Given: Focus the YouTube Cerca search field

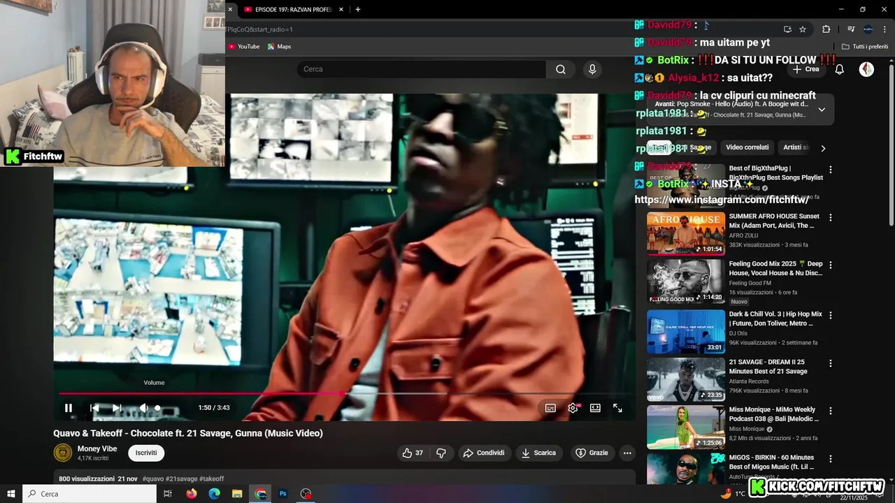Looking at the screenshot, I should (421, 69).
